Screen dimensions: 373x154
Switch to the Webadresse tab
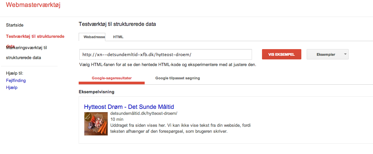click(x=92, y=37)
